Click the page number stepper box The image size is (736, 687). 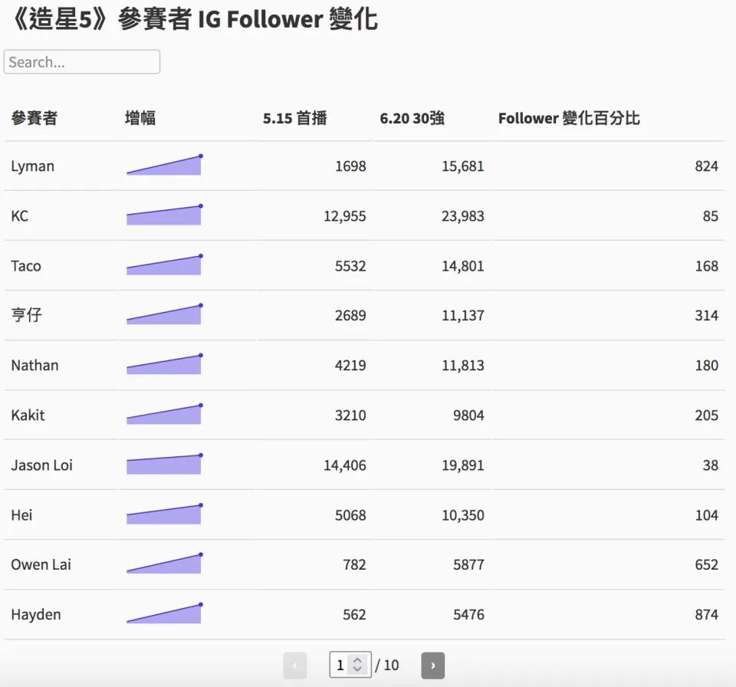coord(350,665)
